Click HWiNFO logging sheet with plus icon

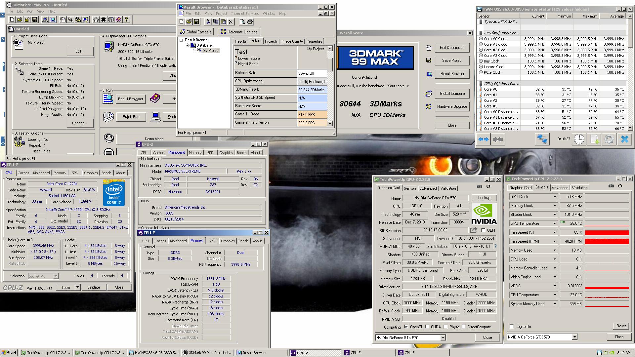594,139
